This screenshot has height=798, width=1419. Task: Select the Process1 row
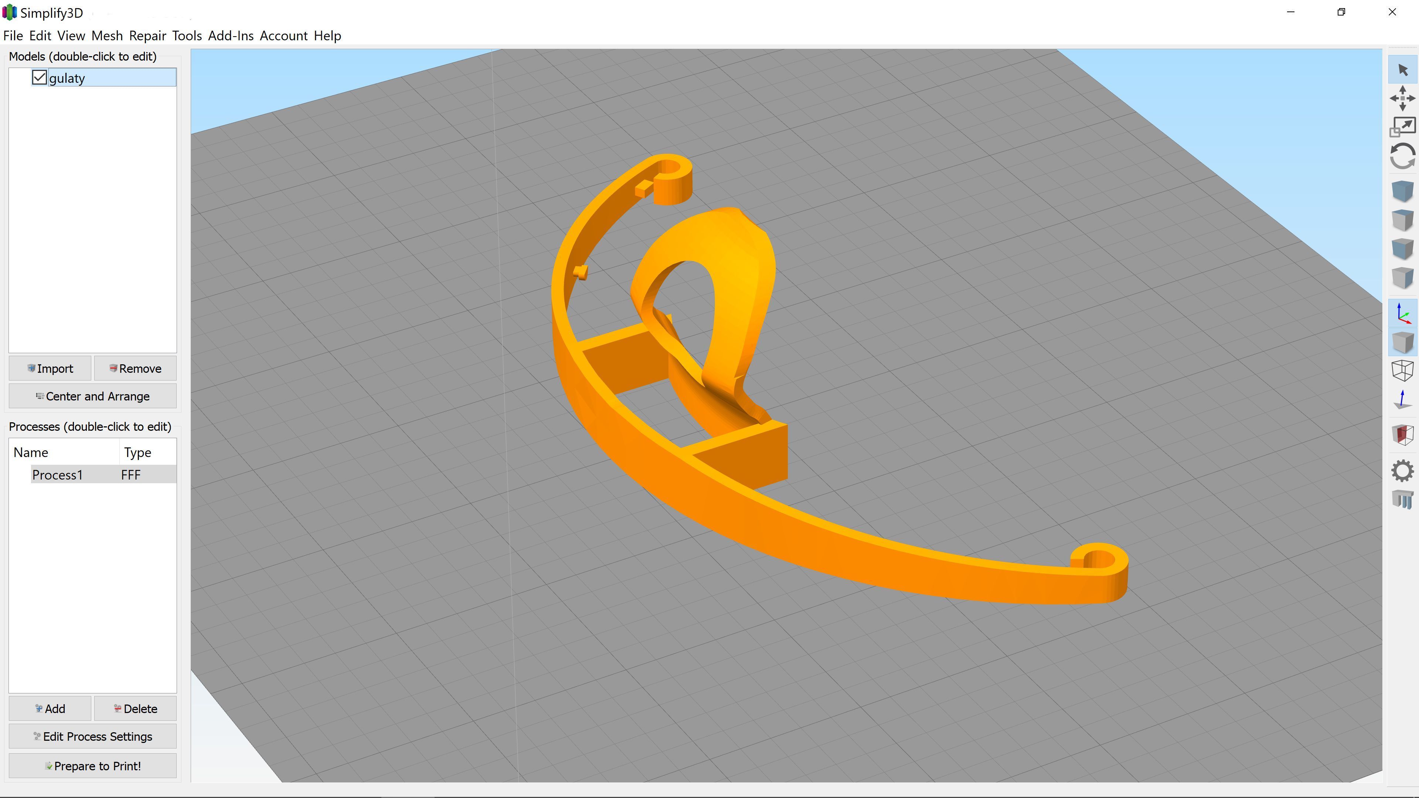coord(103,475)
